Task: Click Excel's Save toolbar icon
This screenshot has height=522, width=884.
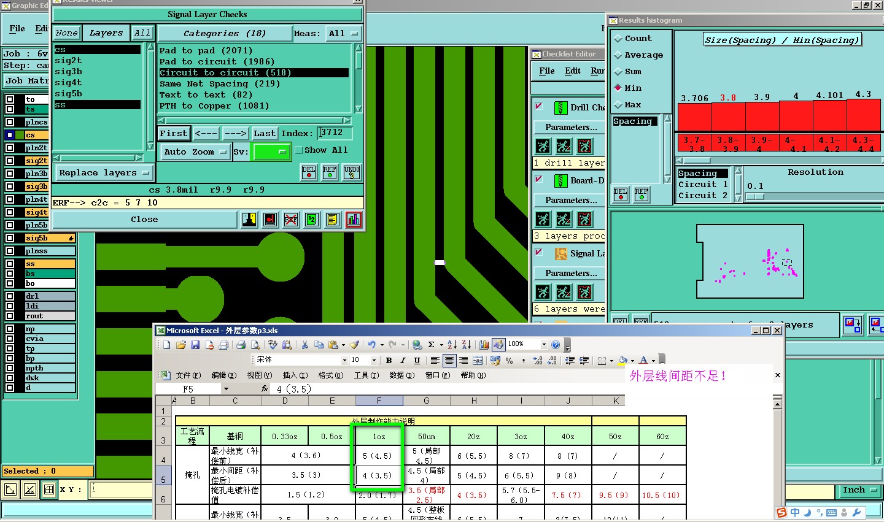Action: coord(195,345)
